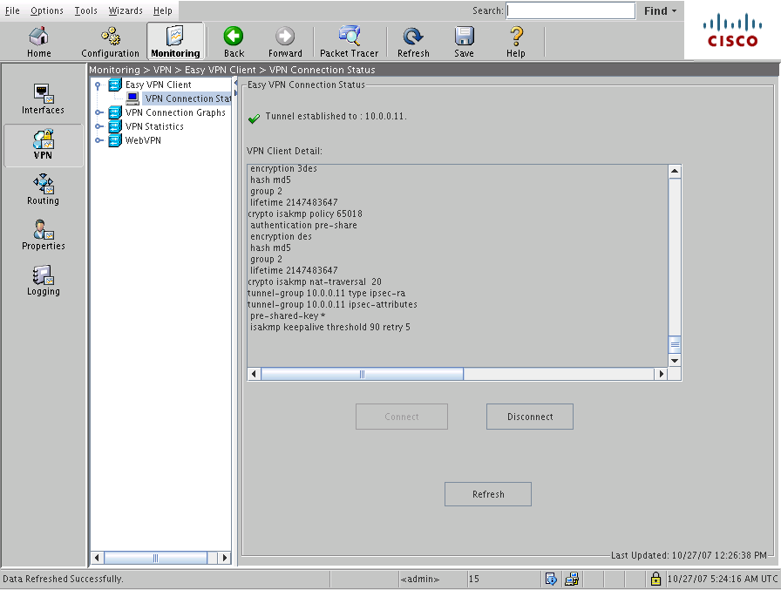Select the VPN Statistics tree label
781x590 pixels.
click(154, 126)
